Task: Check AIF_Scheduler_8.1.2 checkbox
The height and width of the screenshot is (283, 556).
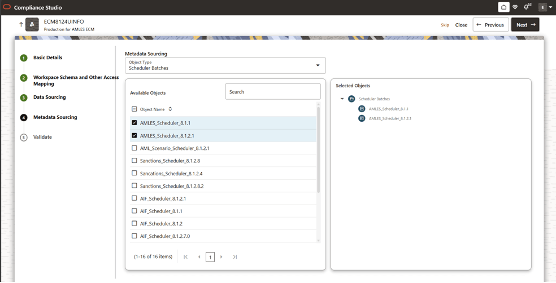Action: (x=134, y=223)
